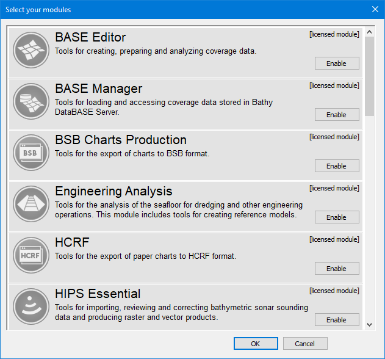The height and width of the screenshot is (359, 385).
Task: Enable the HCRF module
Action: point(336,269)
